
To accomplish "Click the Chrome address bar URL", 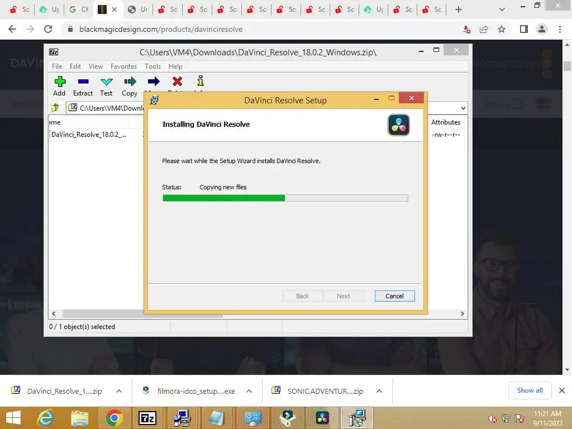I will coord(161,29).
